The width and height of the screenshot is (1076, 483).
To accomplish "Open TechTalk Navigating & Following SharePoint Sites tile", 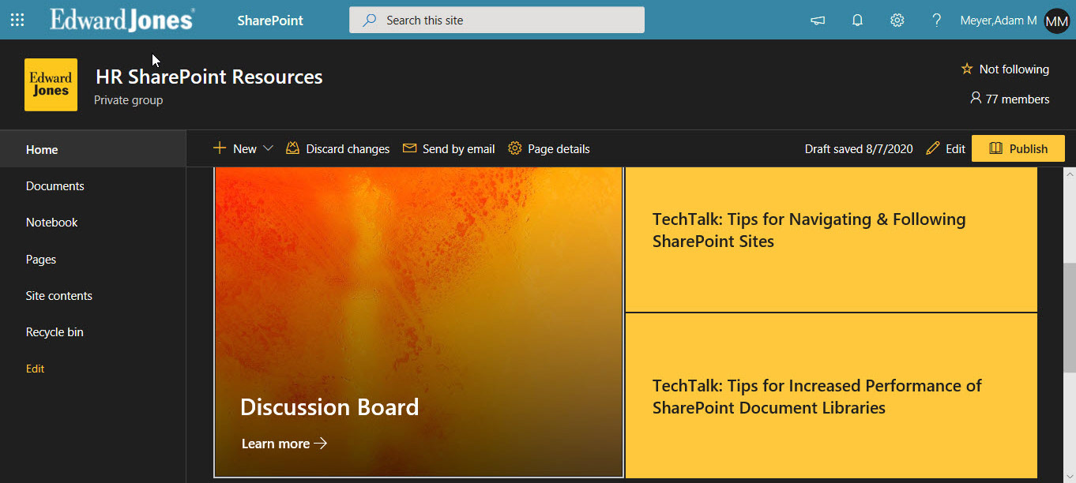I will (831, 239).
